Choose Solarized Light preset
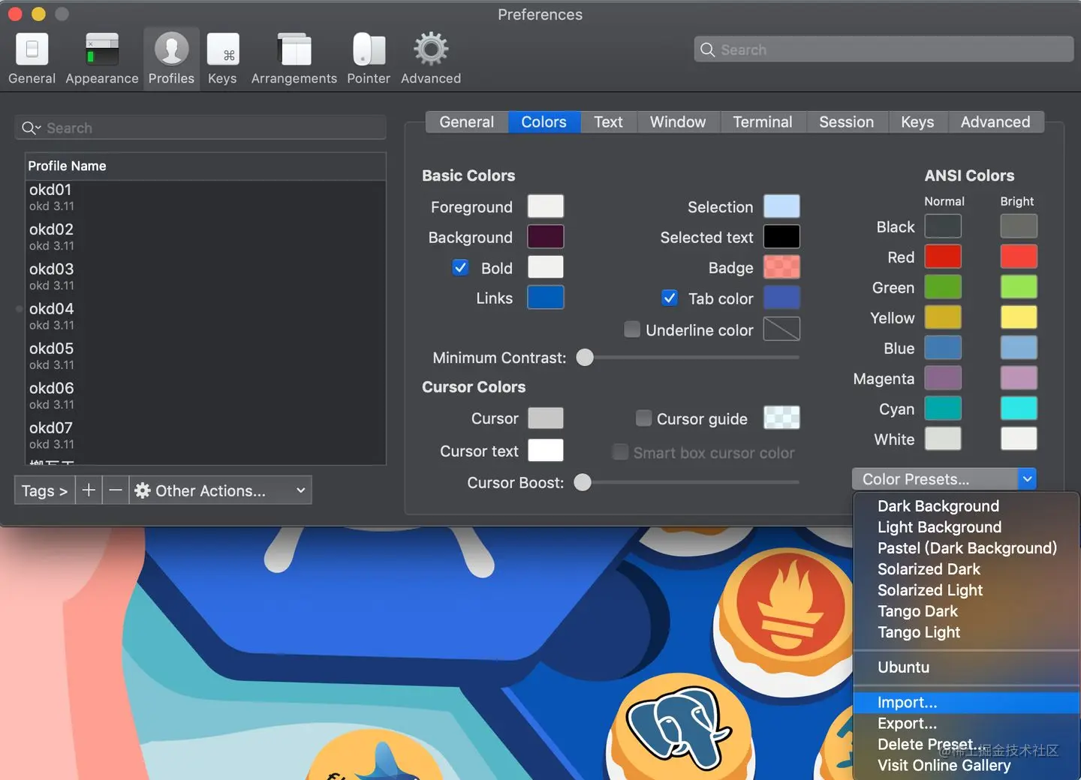 coord(966,590)
